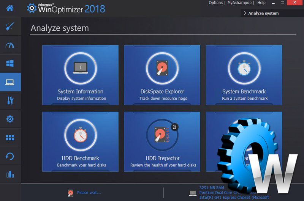Image resolution: width=304 pixels, height=201 pixels.
Task: Minimize the WinOptimizer window
Action: point(273,3)
